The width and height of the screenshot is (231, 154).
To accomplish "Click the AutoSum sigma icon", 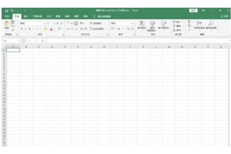I will tap(189, 22).
